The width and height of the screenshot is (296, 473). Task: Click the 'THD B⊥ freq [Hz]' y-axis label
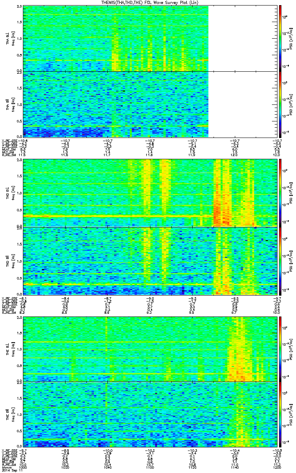[10, 192]
